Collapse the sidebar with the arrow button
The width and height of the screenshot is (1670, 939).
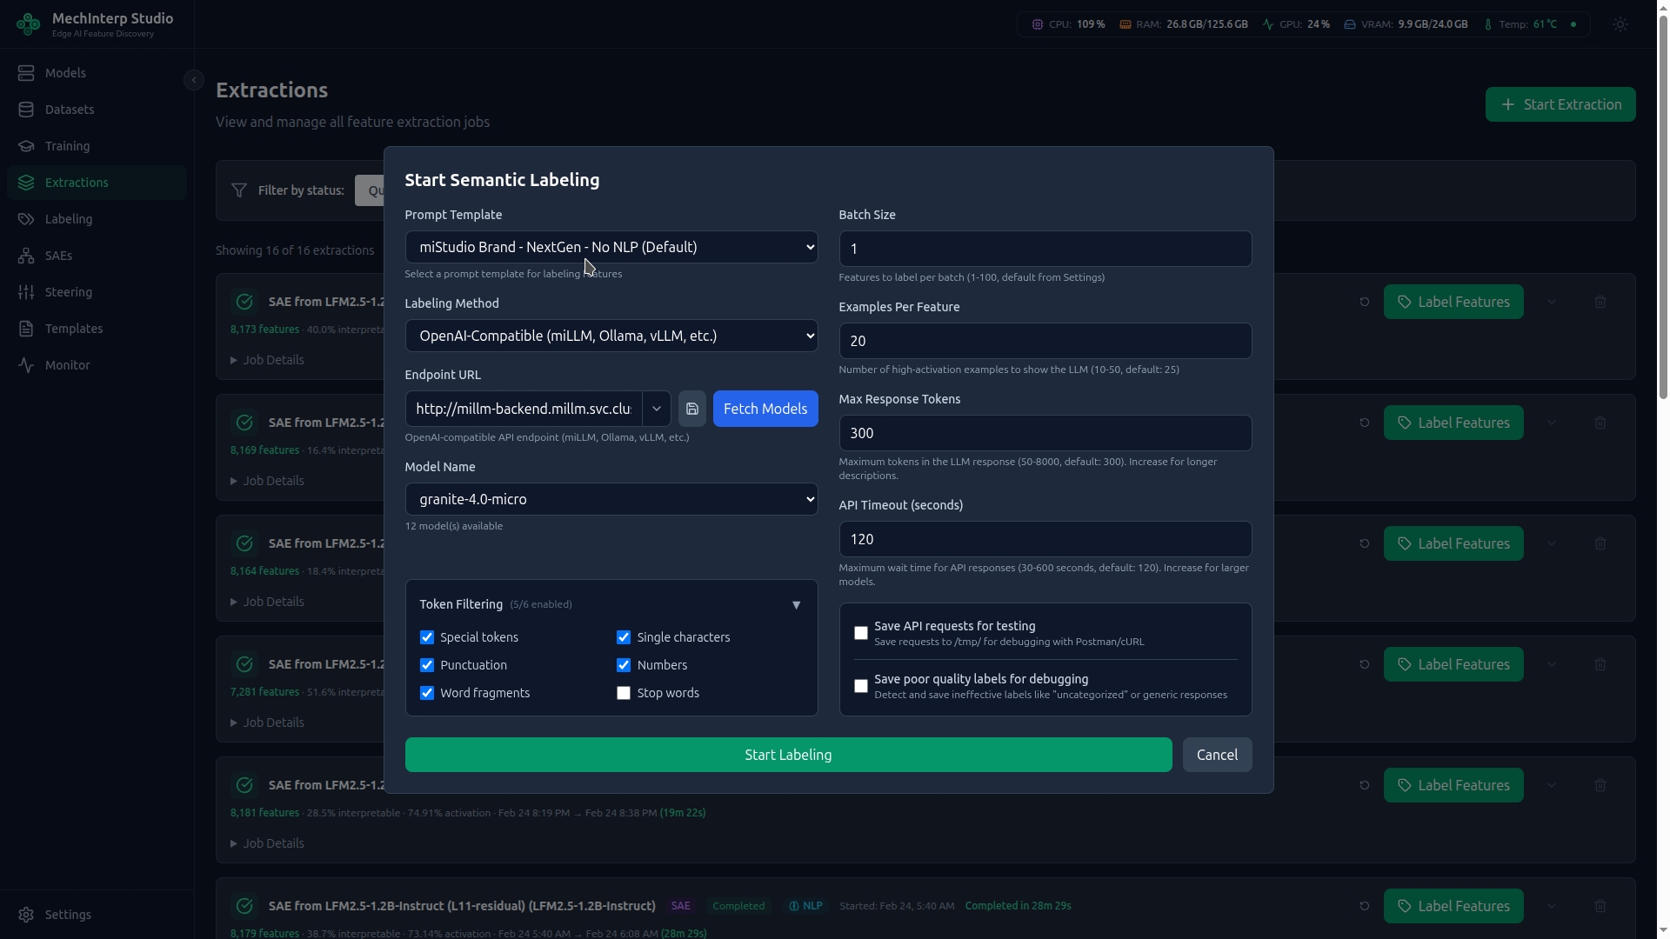(x=194, y=80)
